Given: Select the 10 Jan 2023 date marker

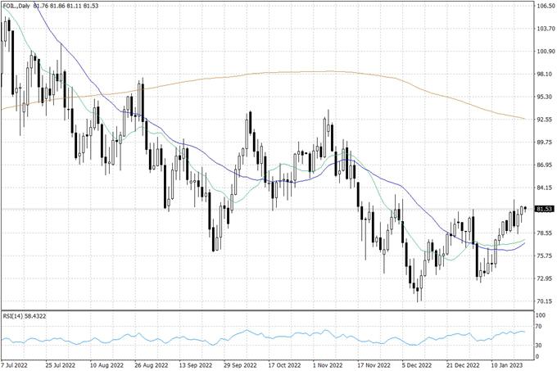Looking at the screenshot, I should [507, 365].
